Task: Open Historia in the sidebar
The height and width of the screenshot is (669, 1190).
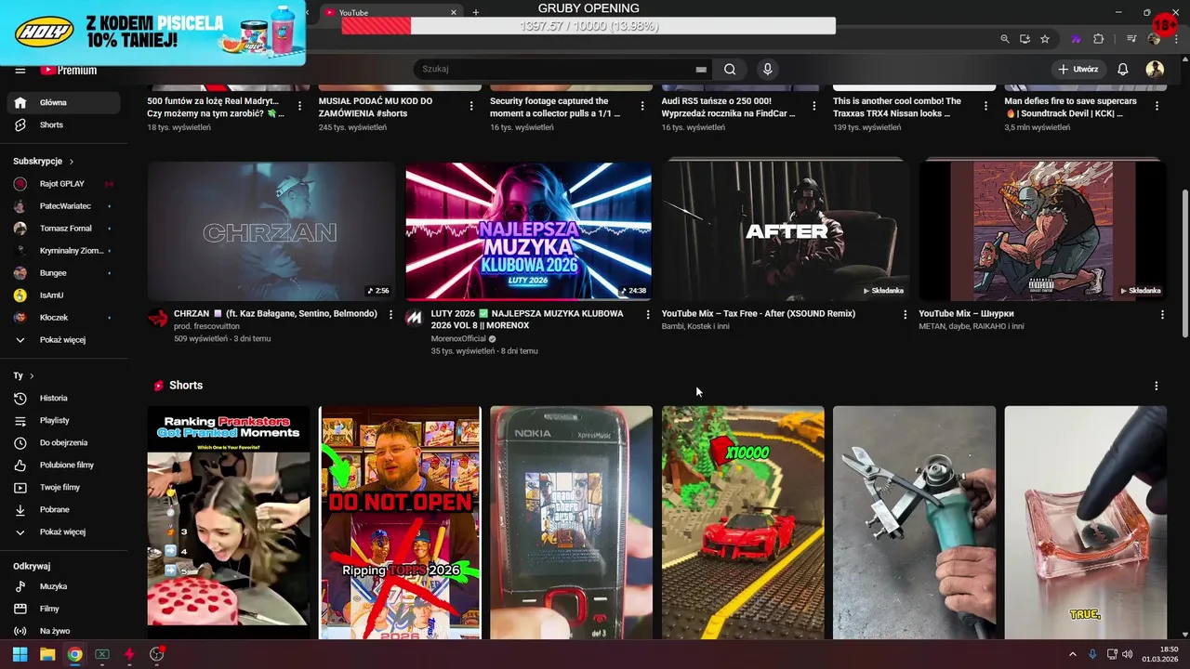Action: coord(63,398)
